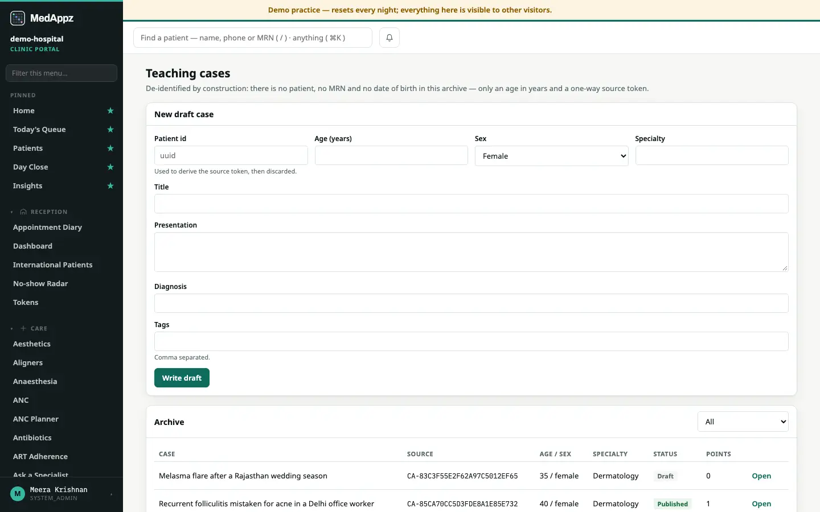Click the CASE column header
This screenshot has height=512, width=820.
coord(167,454)
